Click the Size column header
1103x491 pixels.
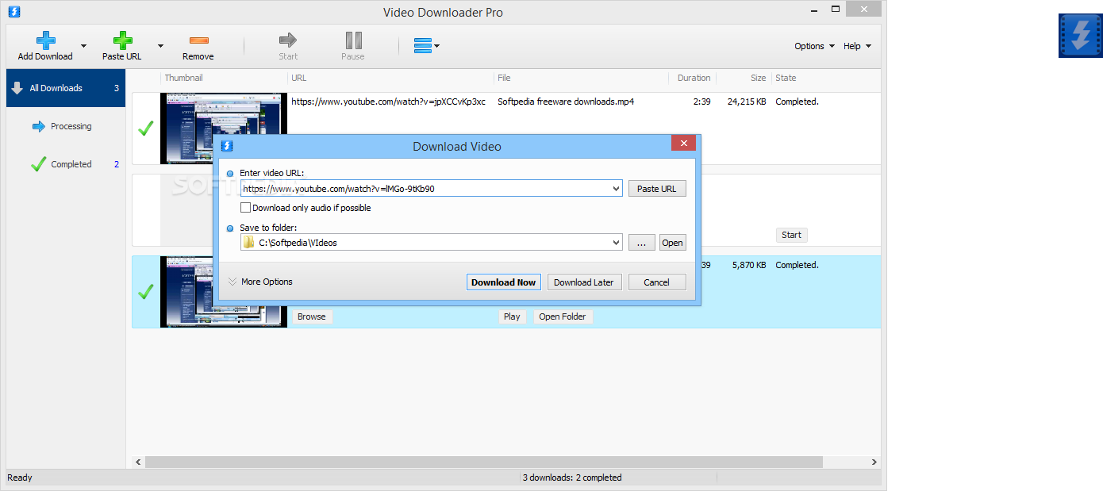(x=744, y=78)
